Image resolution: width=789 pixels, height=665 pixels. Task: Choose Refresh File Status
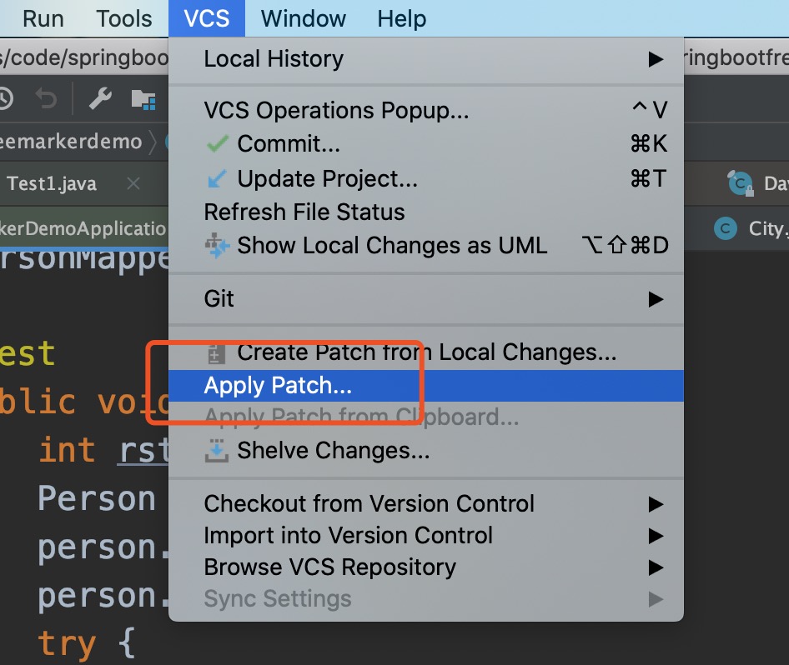pyautogui.click(x=304, y=212)
